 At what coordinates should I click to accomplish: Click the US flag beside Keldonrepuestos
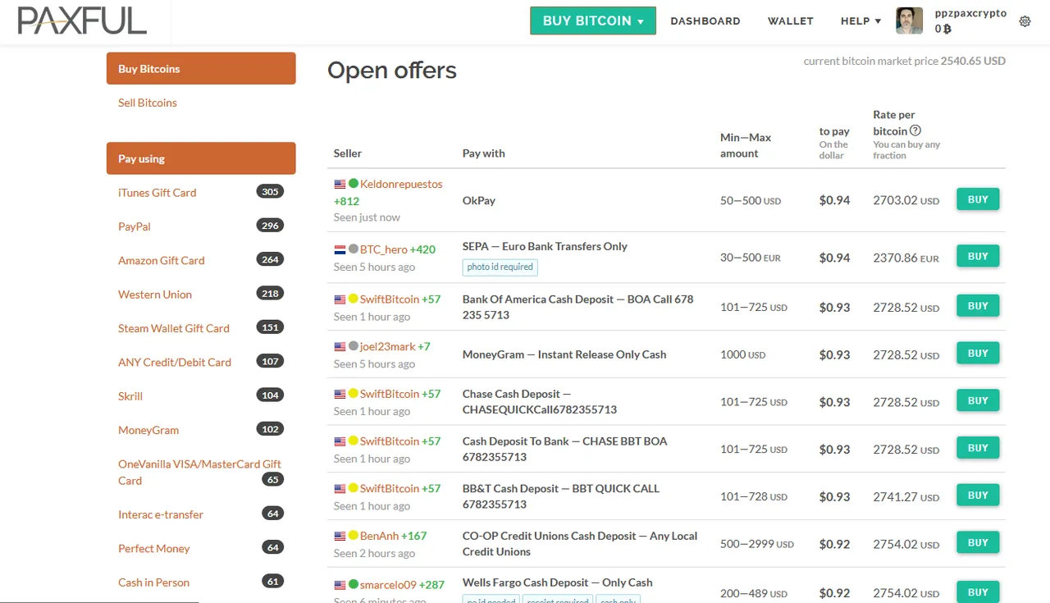(340, 184)
